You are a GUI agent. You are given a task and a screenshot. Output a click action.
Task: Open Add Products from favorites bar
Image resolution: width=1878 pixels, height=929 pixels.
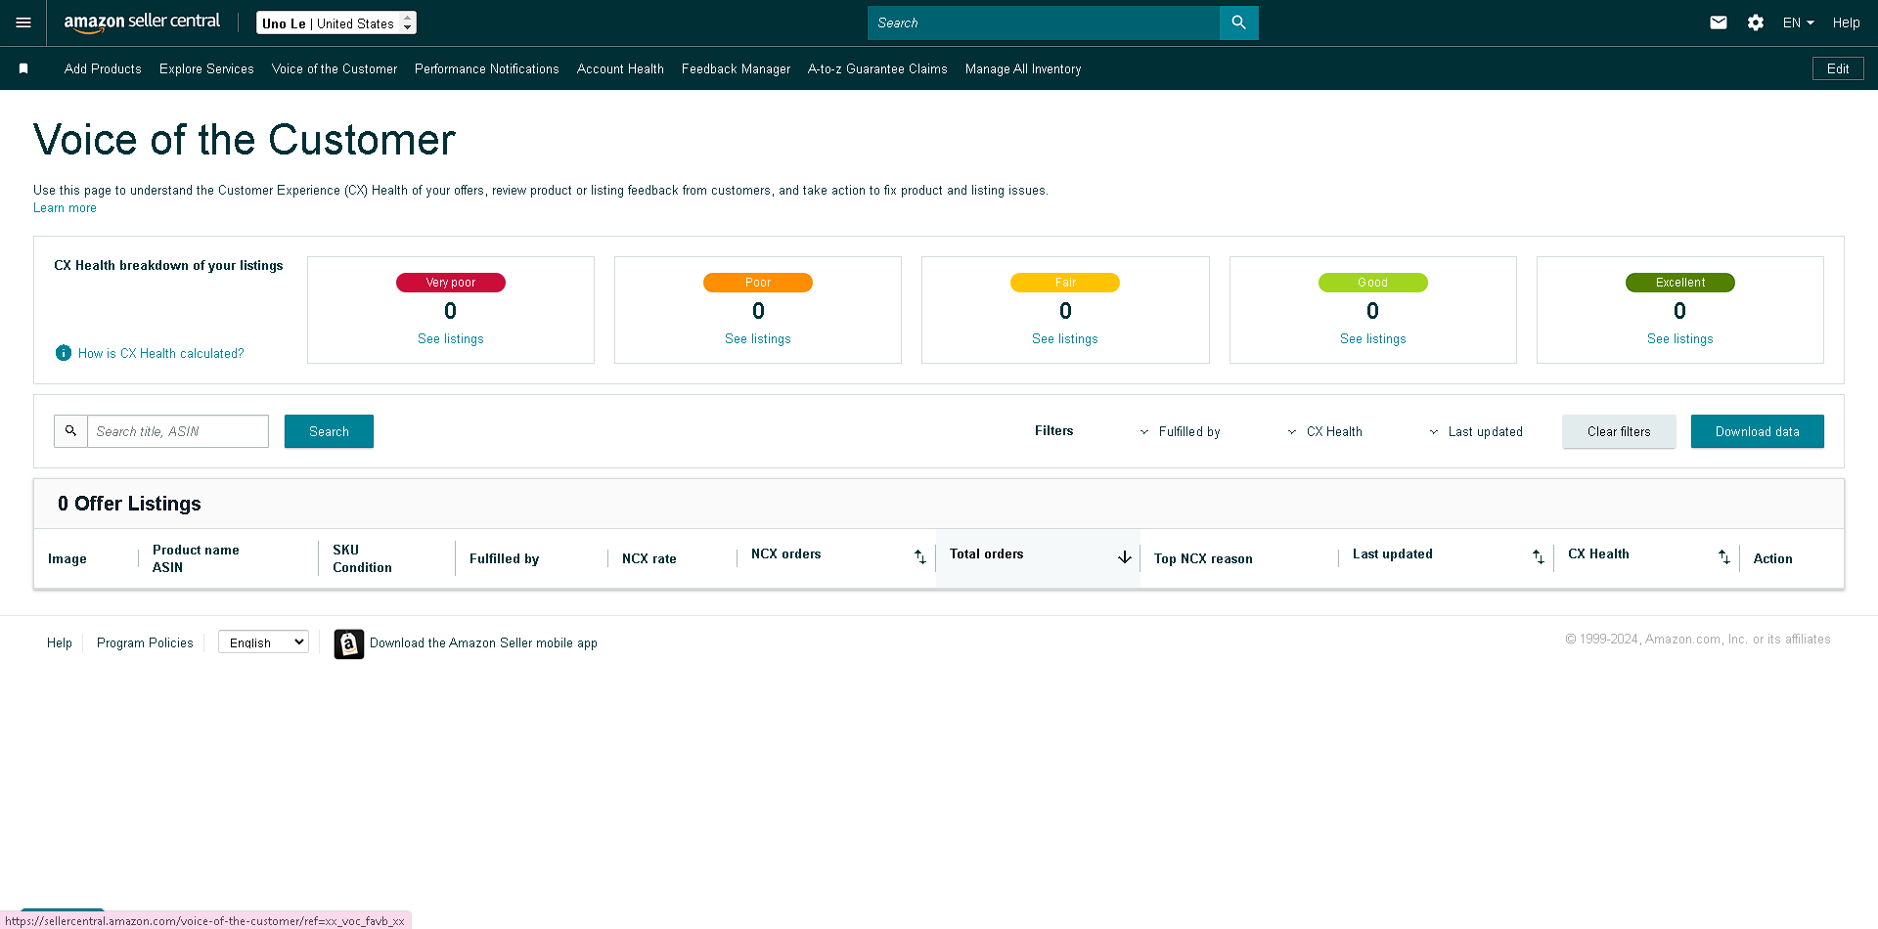pos(103,69)
